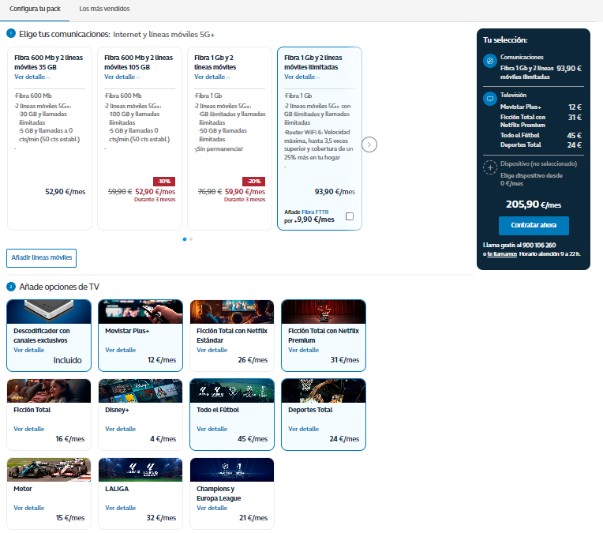Expand Ver detalle for Fibra 600 Mb 35 GB
The width and height of the screenshot is (603, 533).
pos(30,77)
